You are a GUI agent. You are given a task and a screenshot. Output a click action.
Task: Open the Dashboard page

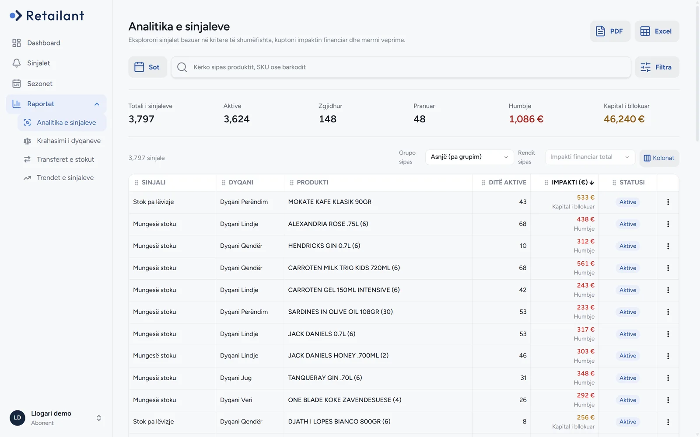[56, 43]
